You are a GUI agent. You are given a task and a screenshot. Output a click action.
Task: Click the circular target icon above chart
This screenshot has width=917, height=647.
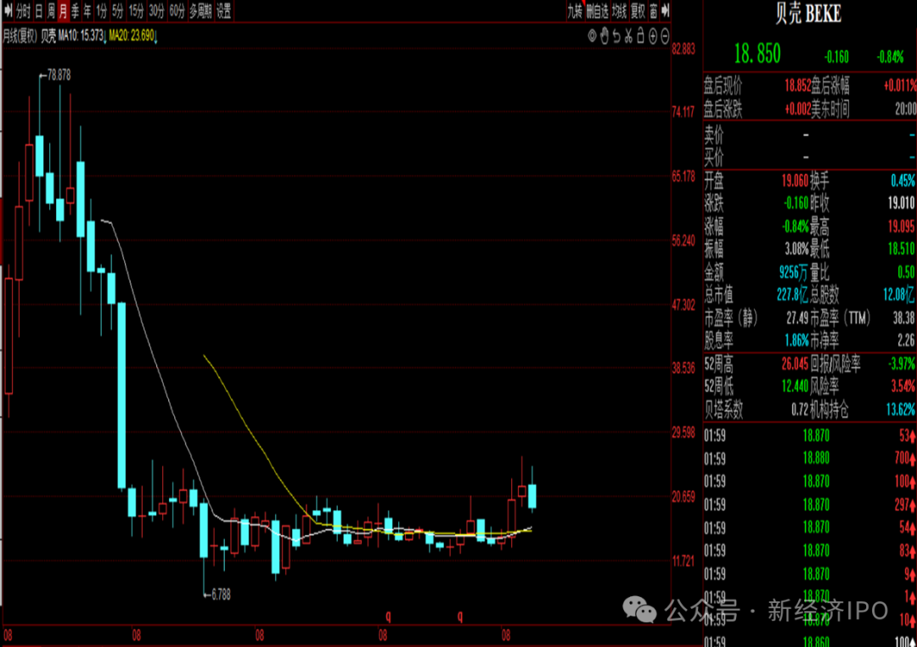coord(593,37)
